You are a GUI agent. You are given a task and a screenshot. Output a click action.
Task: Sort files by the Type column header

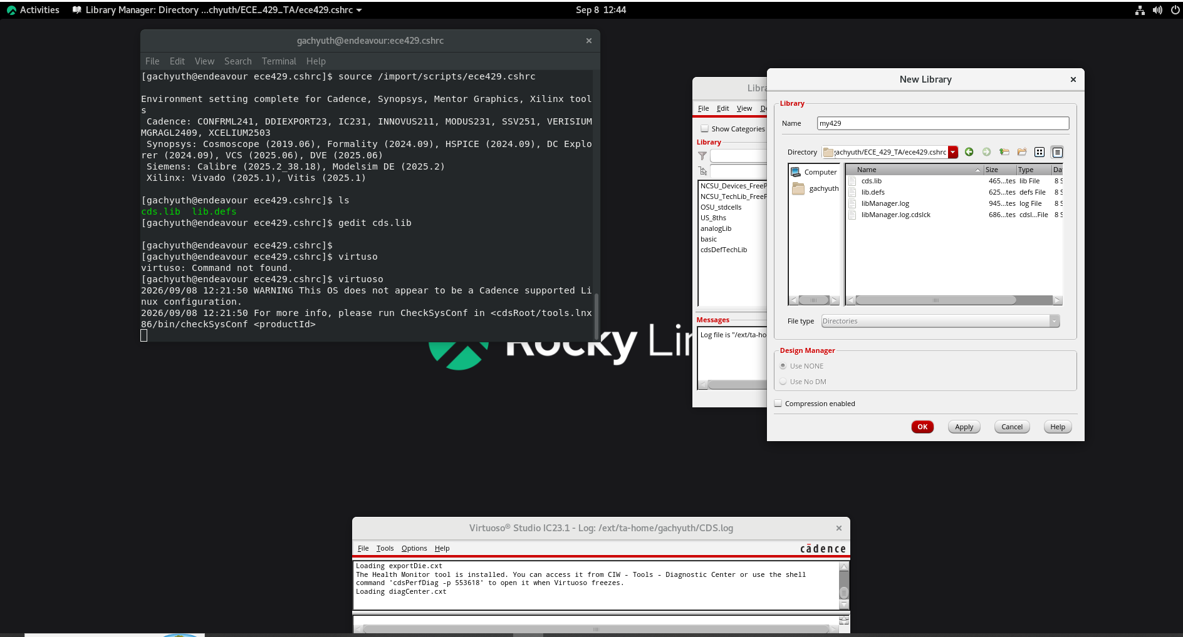point(1034,170)
